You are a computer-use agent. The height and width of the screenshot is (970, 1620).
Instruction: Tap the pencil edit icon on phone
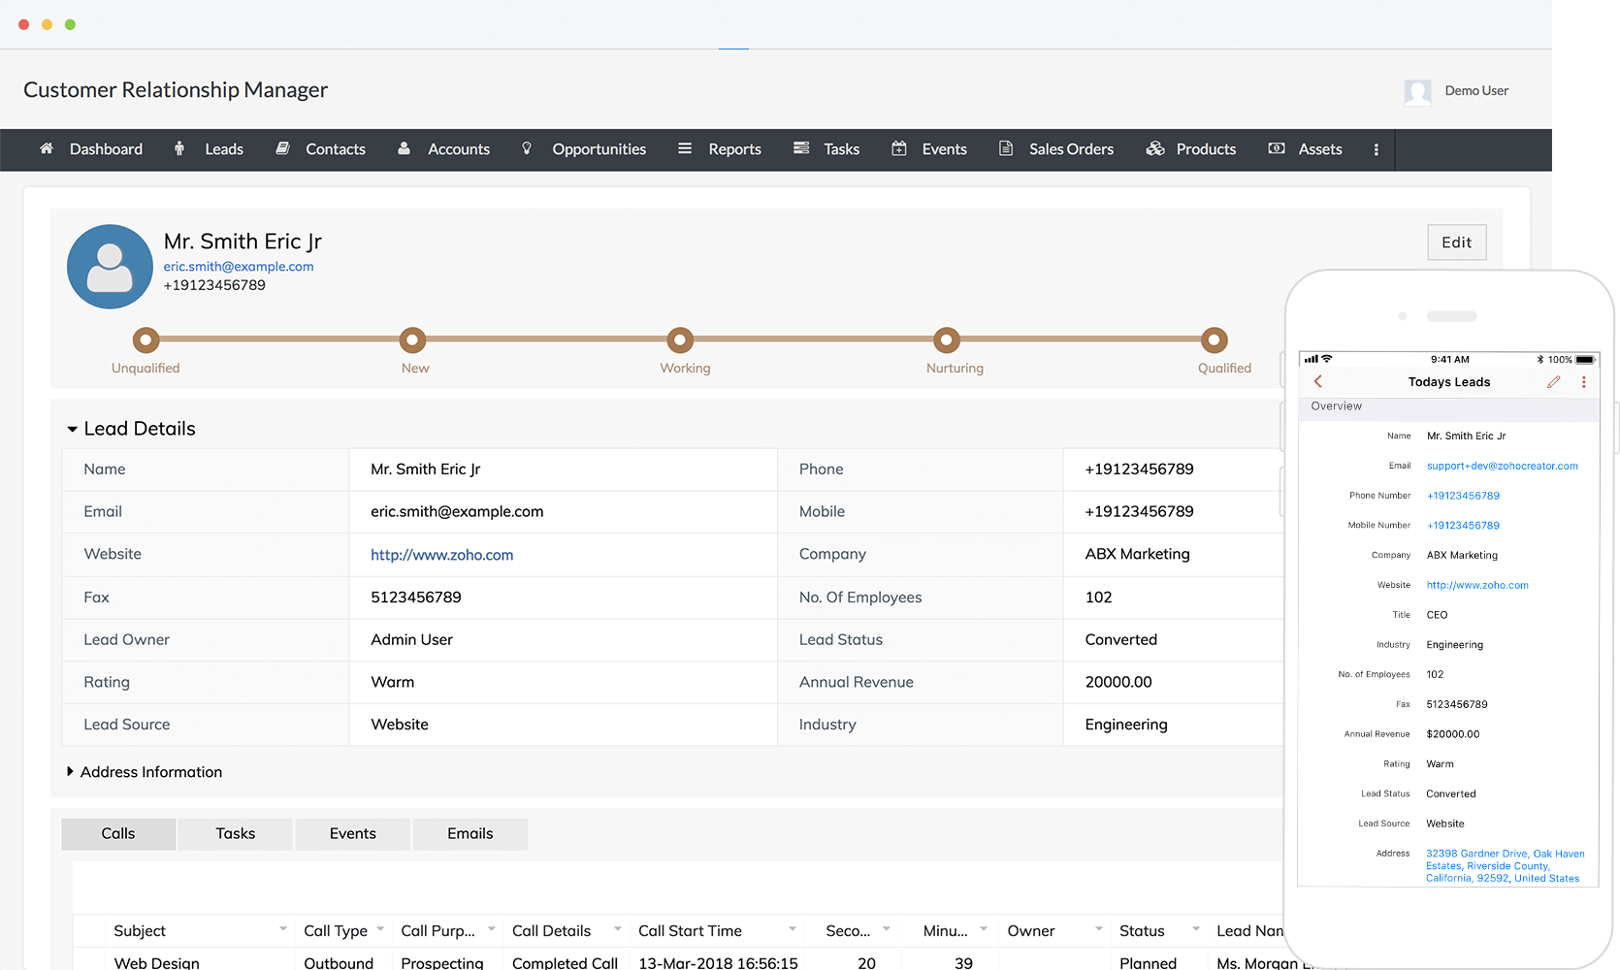tap(1553, 382)
